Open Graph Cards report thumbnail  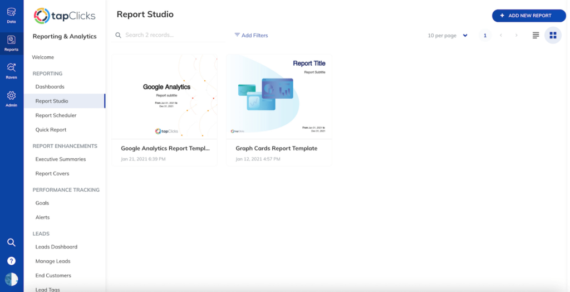(279, 96)
